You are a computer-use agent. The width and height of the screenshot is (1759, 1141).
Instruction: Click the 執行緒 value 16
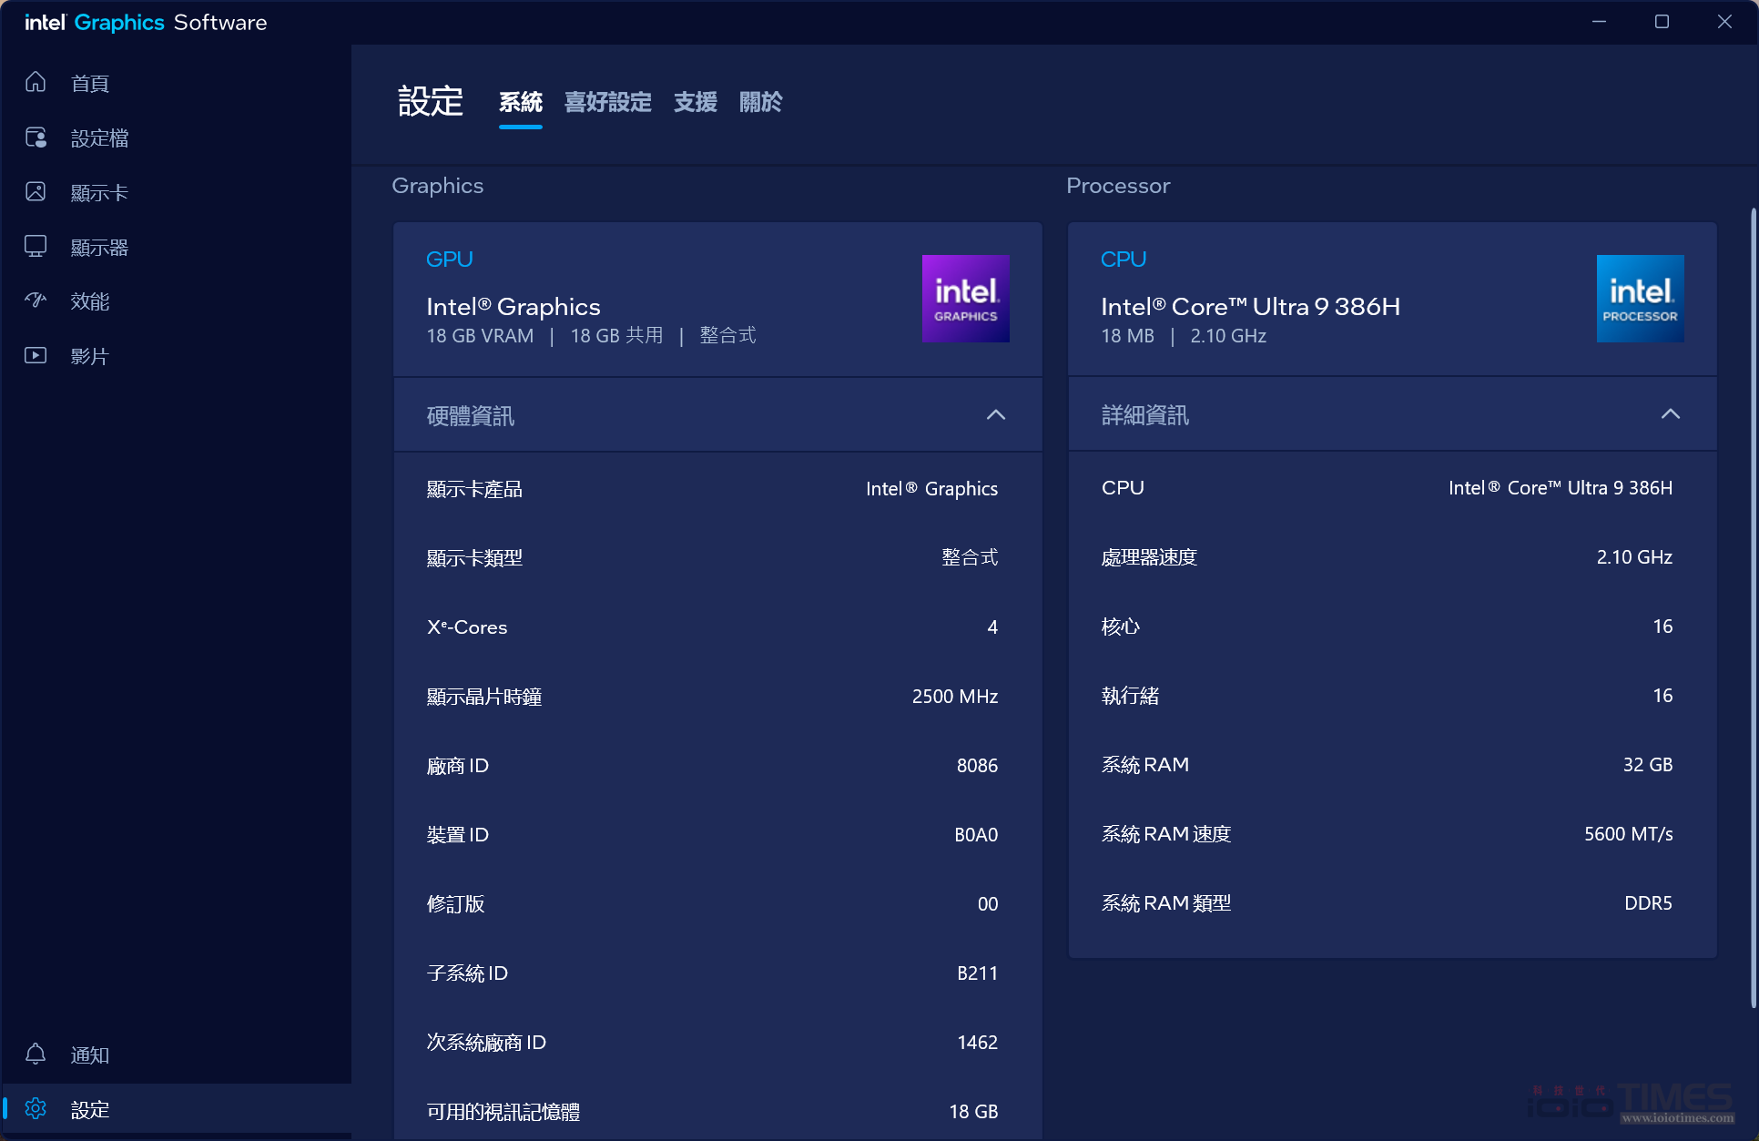pos(1662,696)
